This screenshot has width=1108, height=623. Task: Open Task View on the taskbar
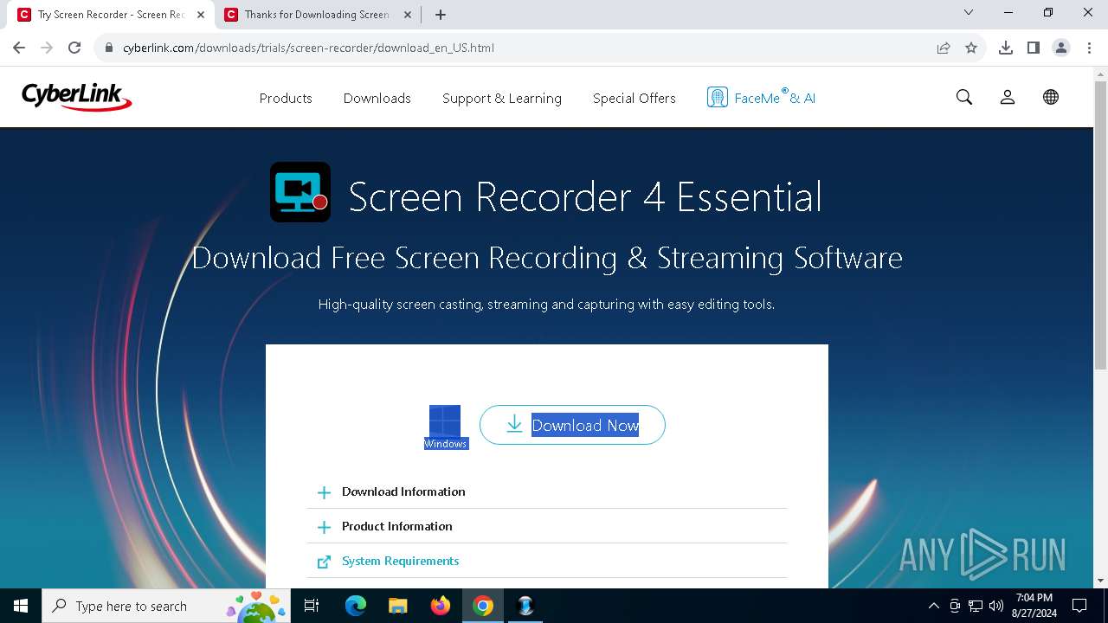tap(312, 606)
